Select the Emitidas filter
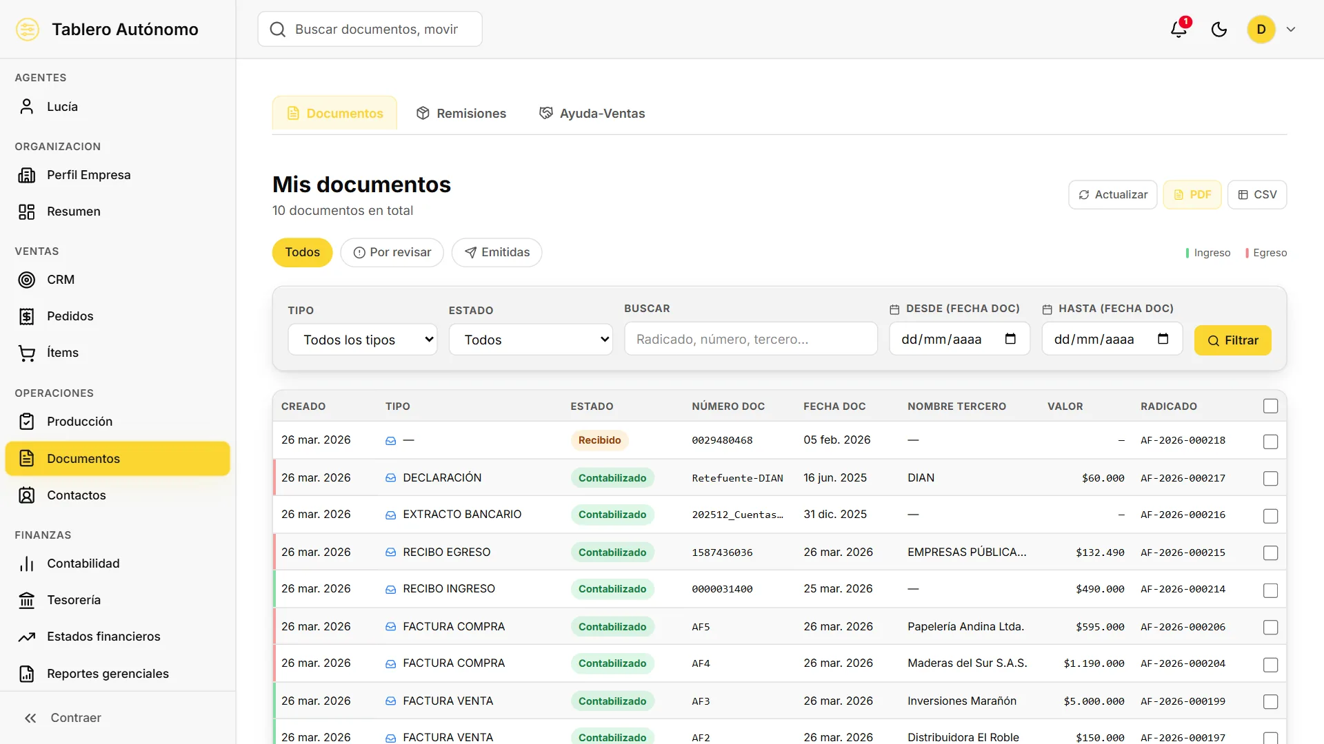1324x744 pixels. 496,252
